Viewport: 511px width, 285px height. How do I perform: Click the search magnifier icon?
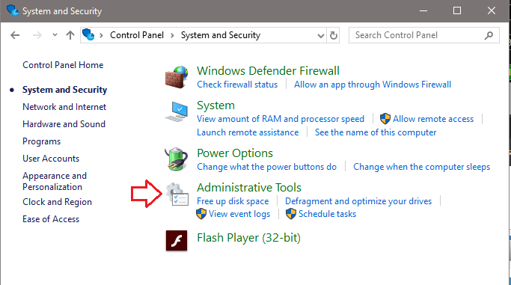(489, 35)
